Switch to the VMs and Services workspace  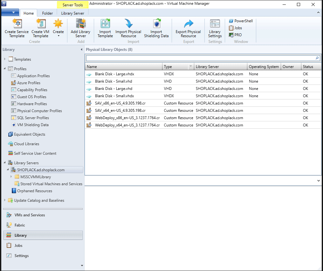point(43,215)
